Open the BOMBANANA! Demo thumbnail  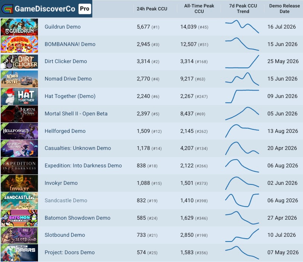(x=19, y=44)
